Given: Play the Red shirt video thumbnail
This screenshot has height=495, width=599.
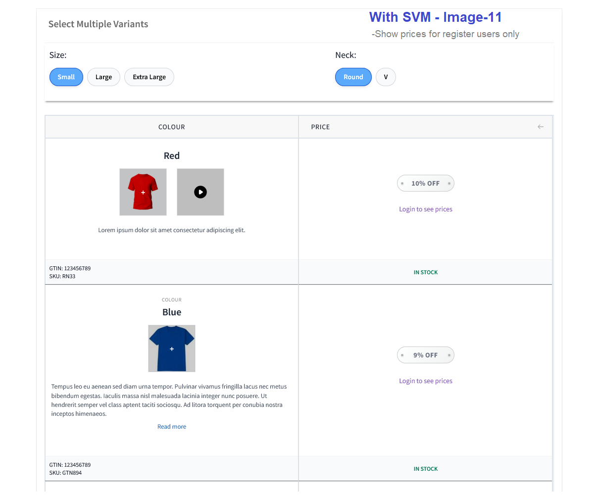Looking at the screenshot, I should pyautogui.click(x=200, y=192).
